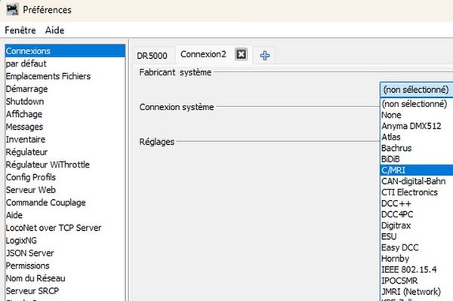
Task: Open the manufacturer combo box showing (non sélectionné)
Action: click(x=416, y=90)
